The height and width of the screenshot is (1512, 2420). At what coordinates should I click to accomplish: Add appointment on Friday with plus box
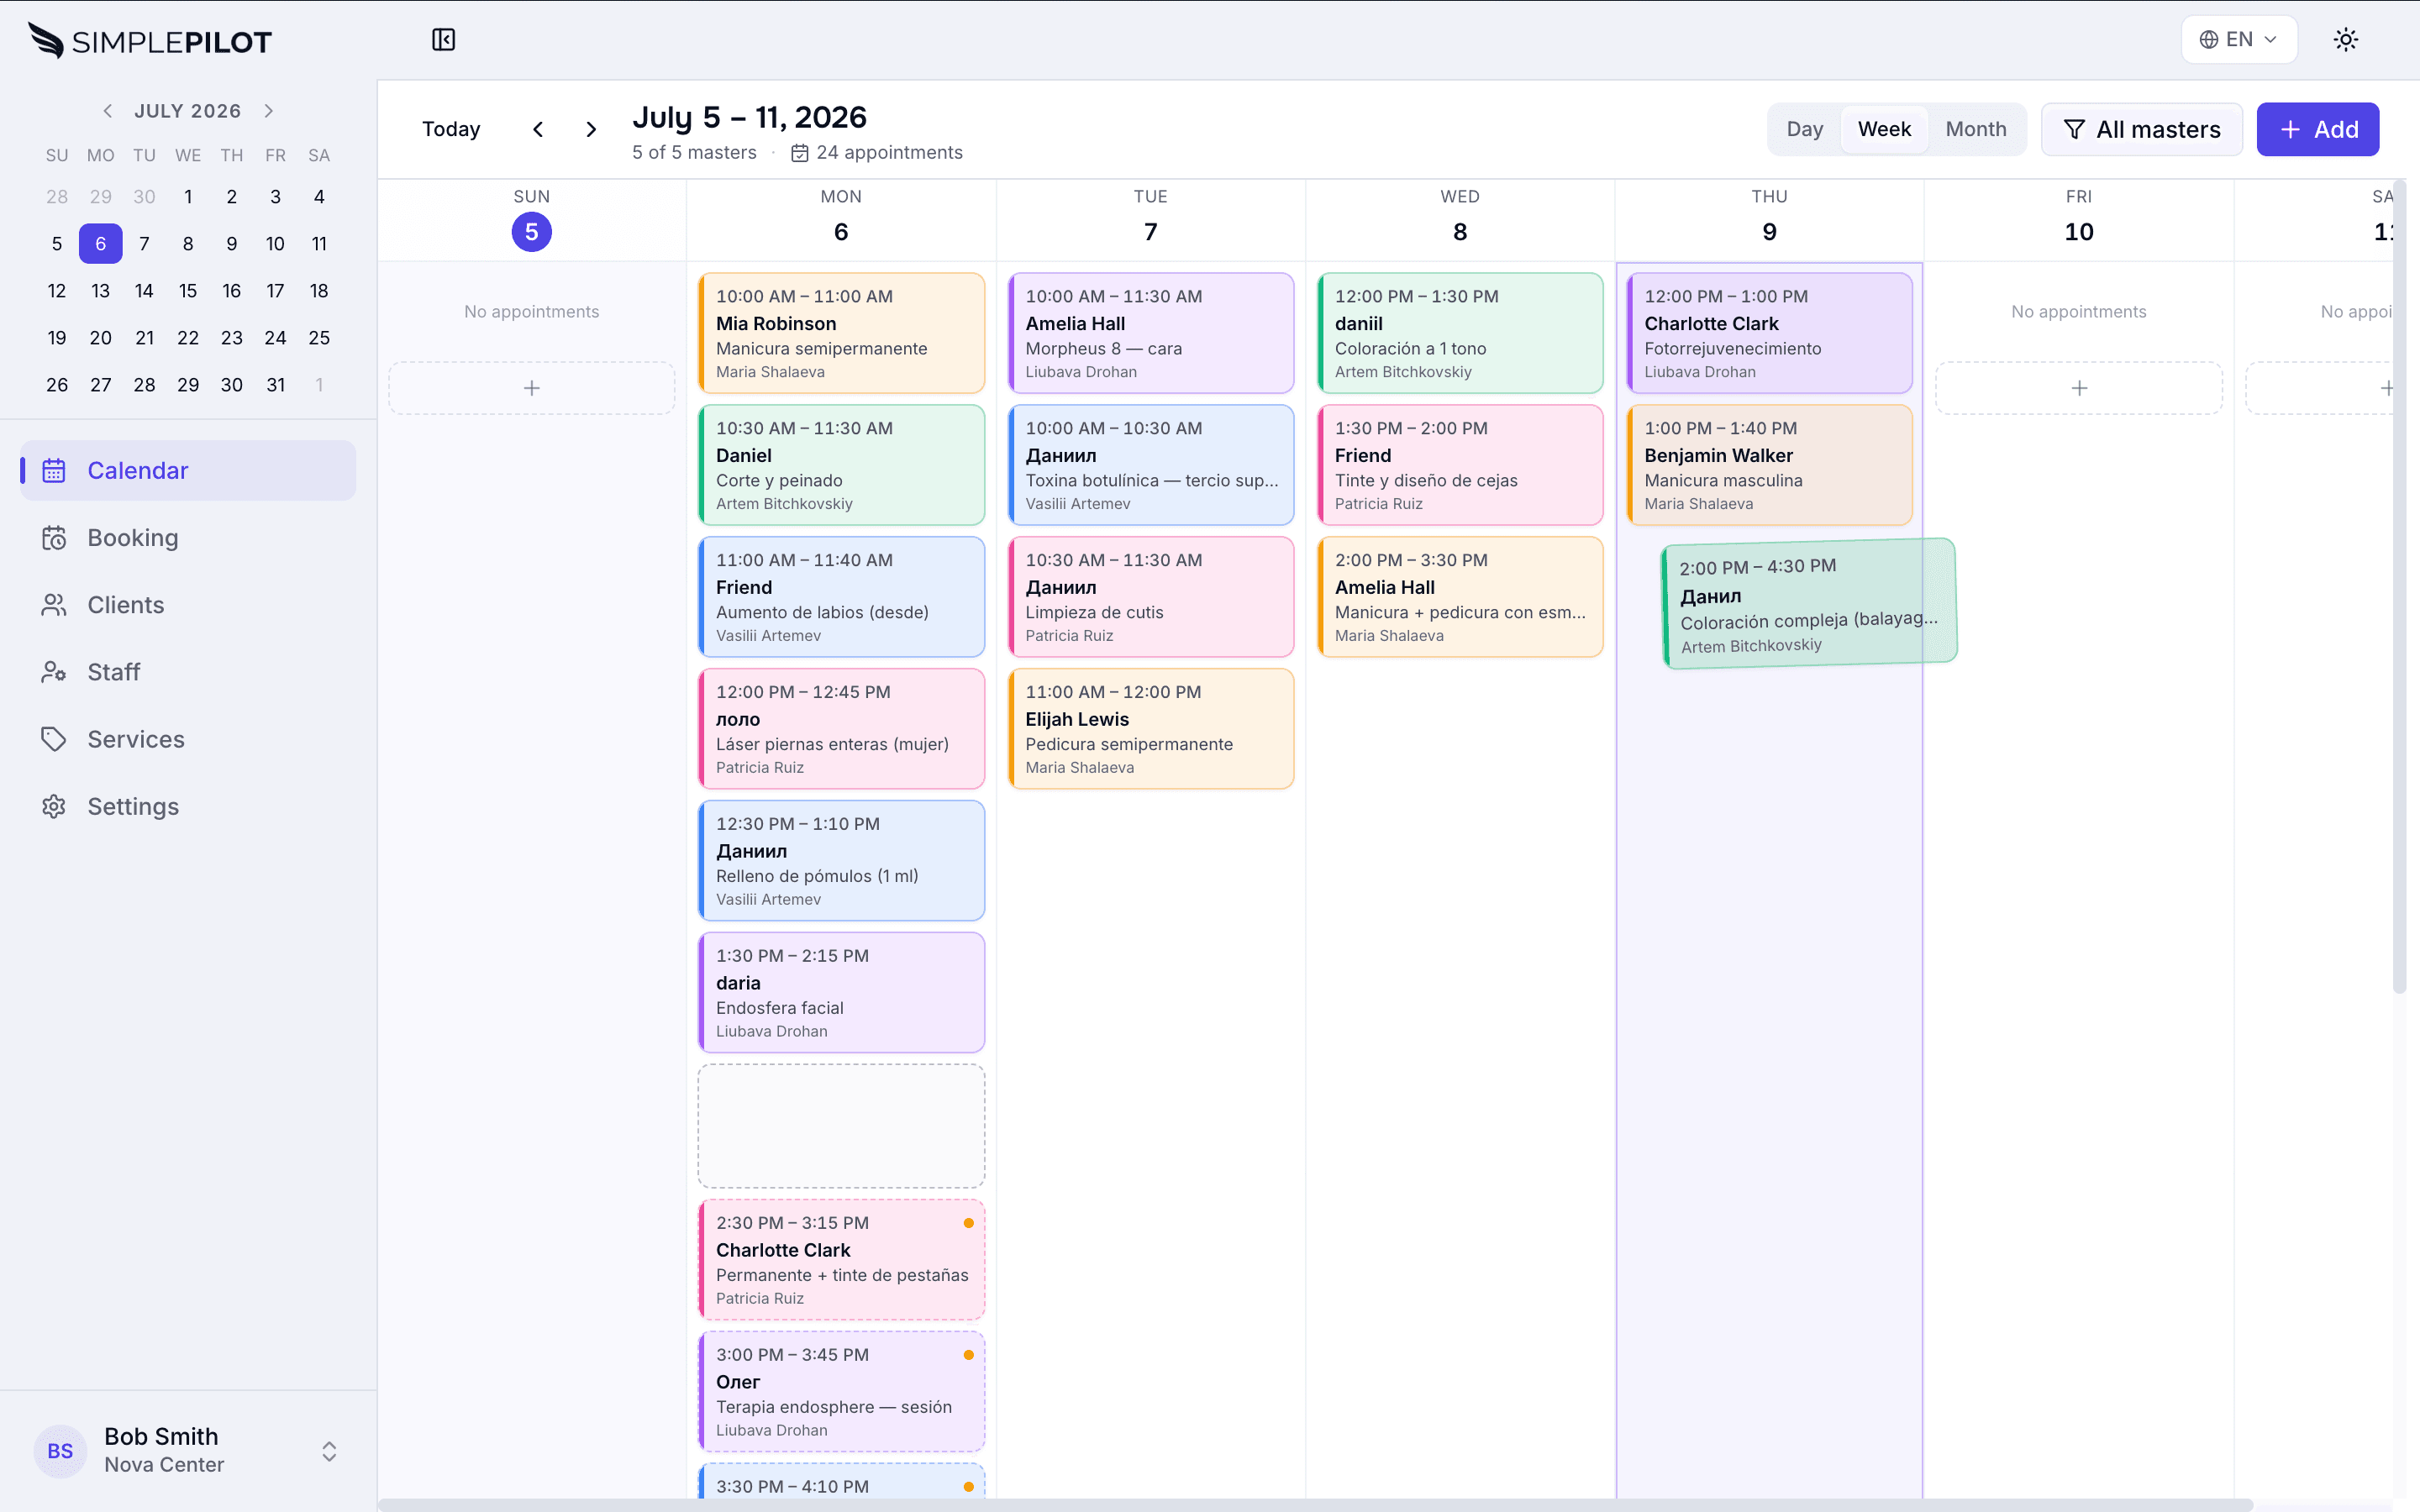[2079, 388]
